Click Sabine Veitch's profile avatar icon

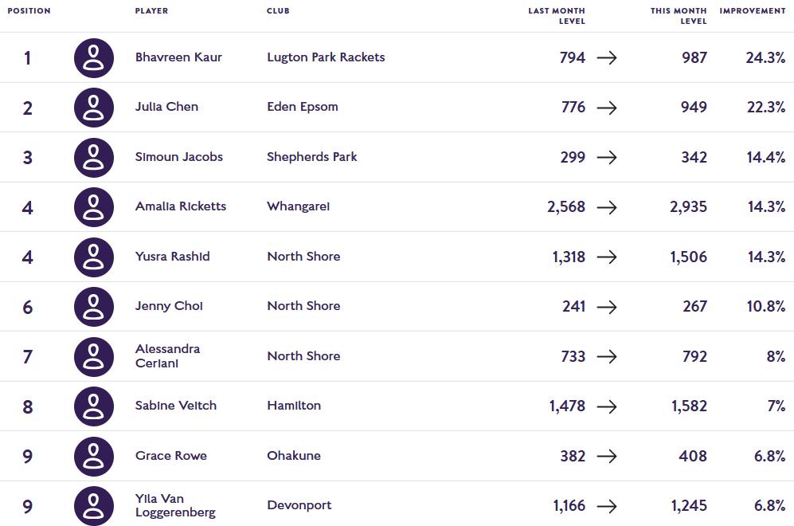click(x=94, y=406)
